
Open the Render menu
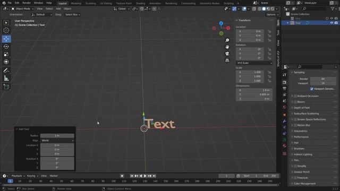coord(27,3)
